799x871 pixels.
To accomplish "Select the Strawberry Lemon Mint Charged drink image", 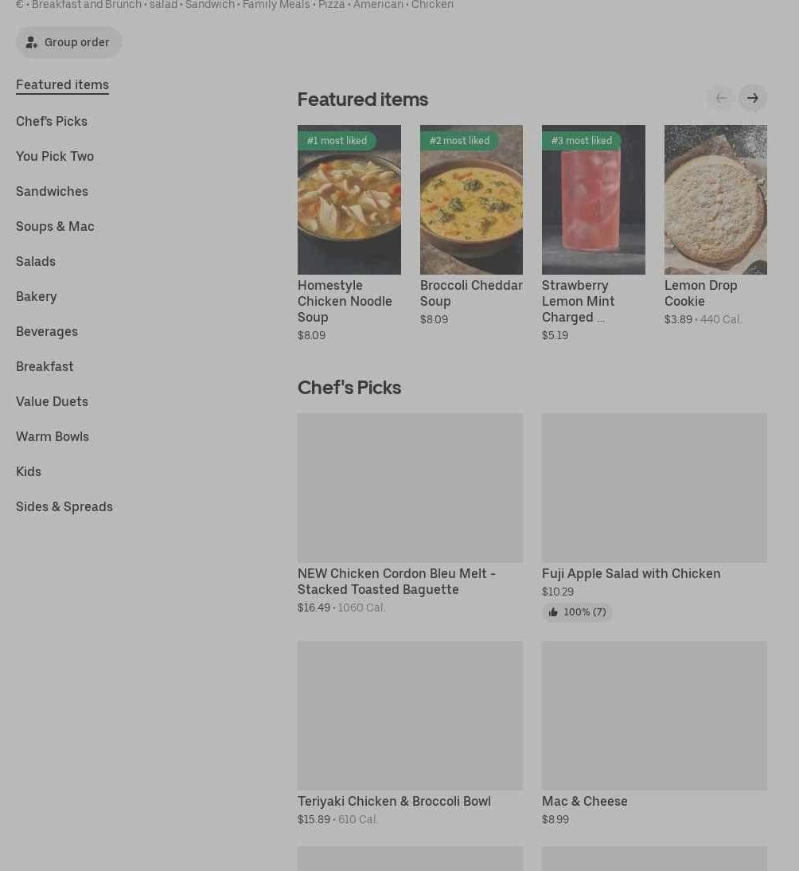I will tap(594, 199).
